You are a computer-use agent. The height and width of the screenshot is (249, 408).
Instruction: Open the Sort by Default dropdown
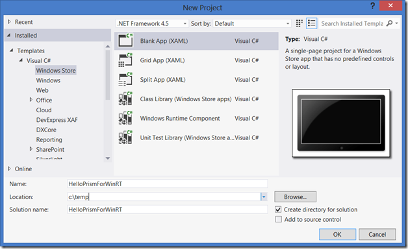(x=252, y=23)
